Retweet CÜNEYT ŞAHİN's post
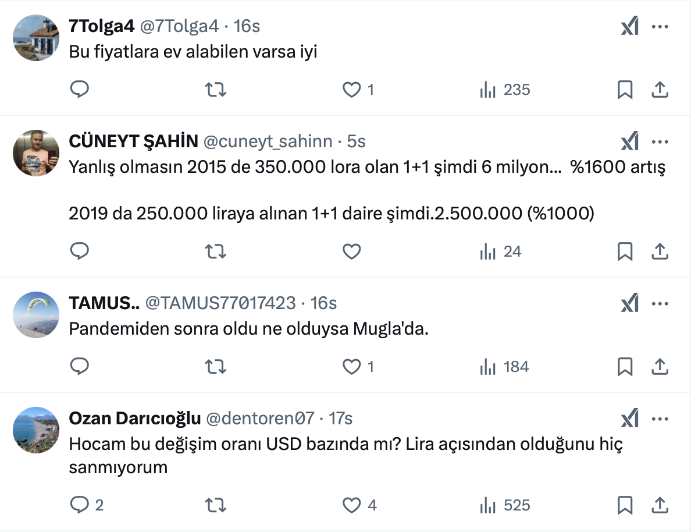 (x=216, y=251)
